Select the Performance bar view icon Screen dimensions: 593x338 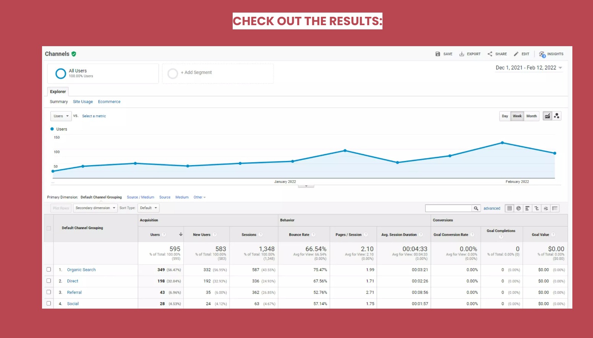(528, 208)
